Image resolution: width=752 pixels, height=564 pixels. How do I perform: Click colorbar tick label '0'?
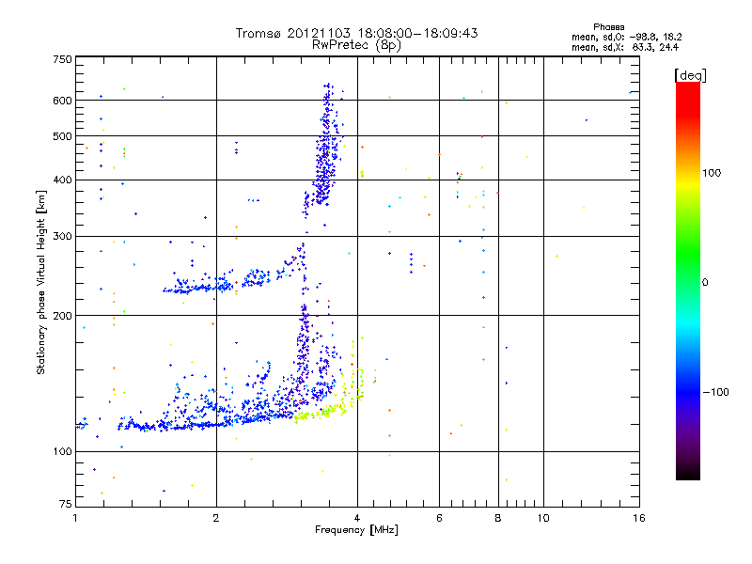click(705, 282)
